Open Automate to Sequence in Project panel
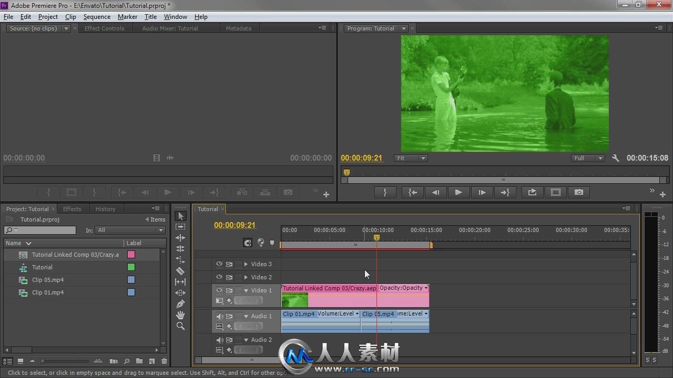Image resolution: width=673 pixels, height=378 pixels. pos(114,361)
